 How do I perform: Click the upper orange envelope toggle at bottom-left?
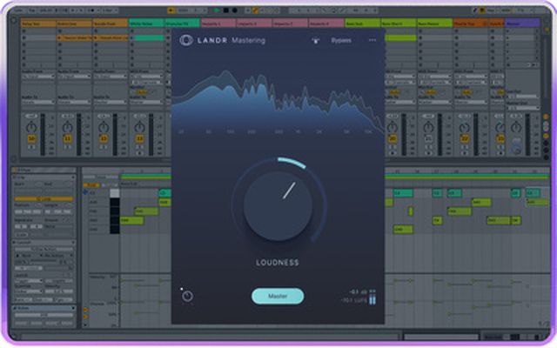pyautogui.click(x=85, y=310)
